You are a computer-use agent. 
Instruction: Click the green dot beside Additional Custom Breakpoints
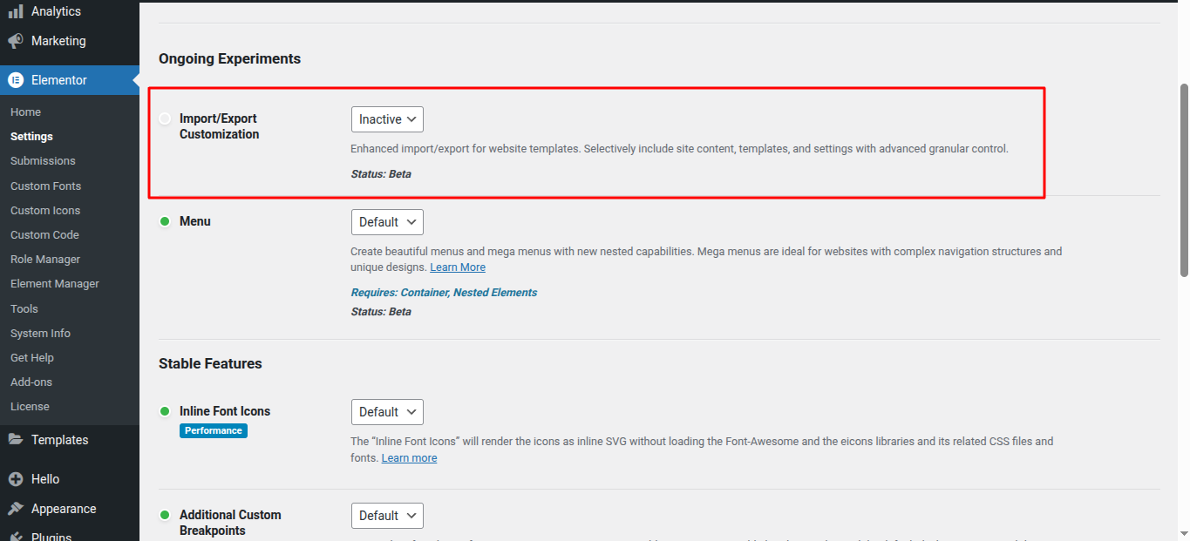pyautogui.click(x=165, y=515)
